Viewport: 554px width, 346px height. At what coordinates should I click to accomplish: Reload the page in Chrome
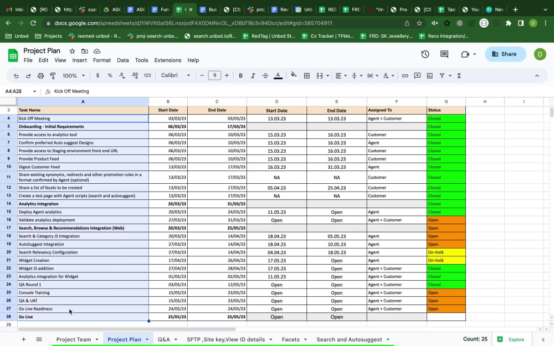[x=33, y=23]
